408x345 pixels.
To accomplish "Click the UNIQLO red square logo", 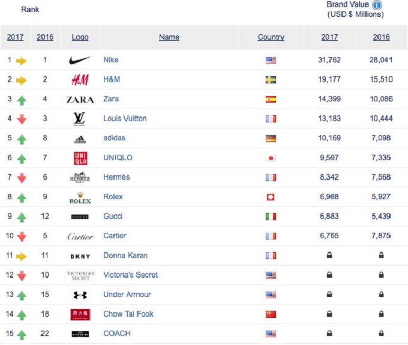I will pyautogui.click(x=80, y=158).
